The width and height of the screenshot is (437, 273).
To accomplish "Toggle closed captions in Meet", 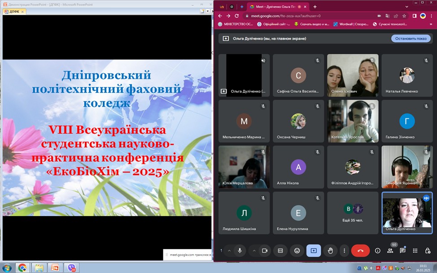I will tap(280, 251).
